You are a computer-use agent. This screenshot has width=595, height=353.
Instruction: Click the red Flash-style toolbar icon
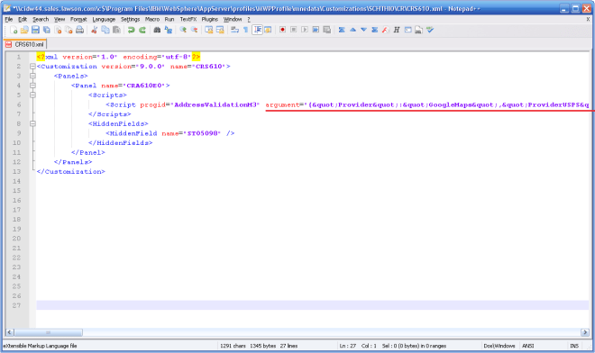pos(386,30)
